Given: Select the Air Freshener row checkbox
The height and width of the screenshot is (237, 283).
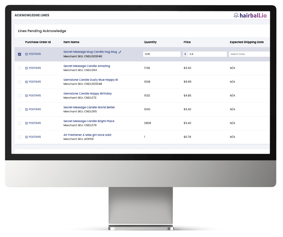Looking at the screenshot, I should click(19, 137).
